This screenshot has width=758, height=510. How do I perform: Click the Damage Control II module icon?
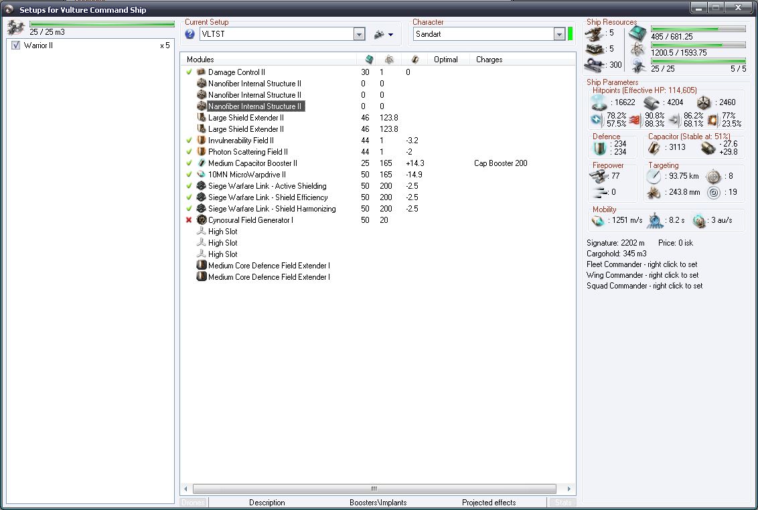click(202, 72)
